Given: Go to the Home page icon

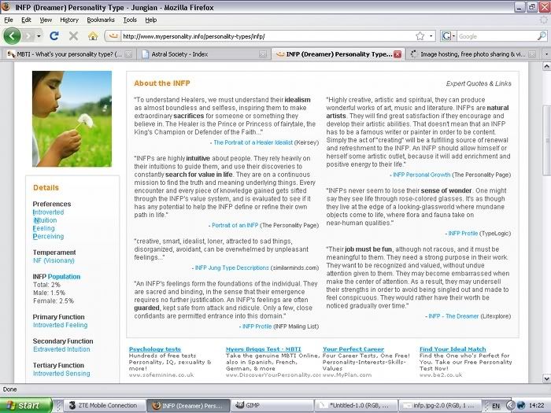Looking at the screenshot, I should point(93,36).
